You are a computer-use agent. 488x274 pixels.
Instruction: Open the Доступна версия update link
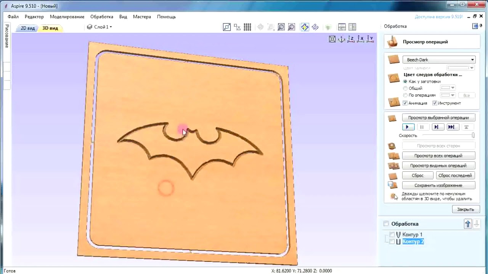pos(439,17)
